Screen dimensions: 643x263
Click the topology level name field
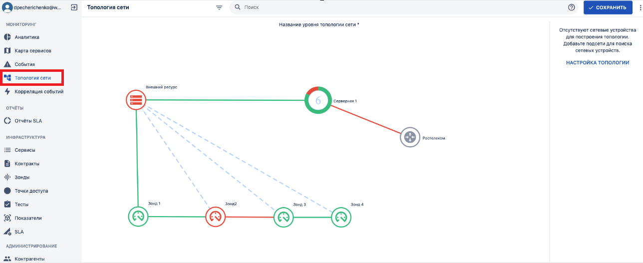319,24
